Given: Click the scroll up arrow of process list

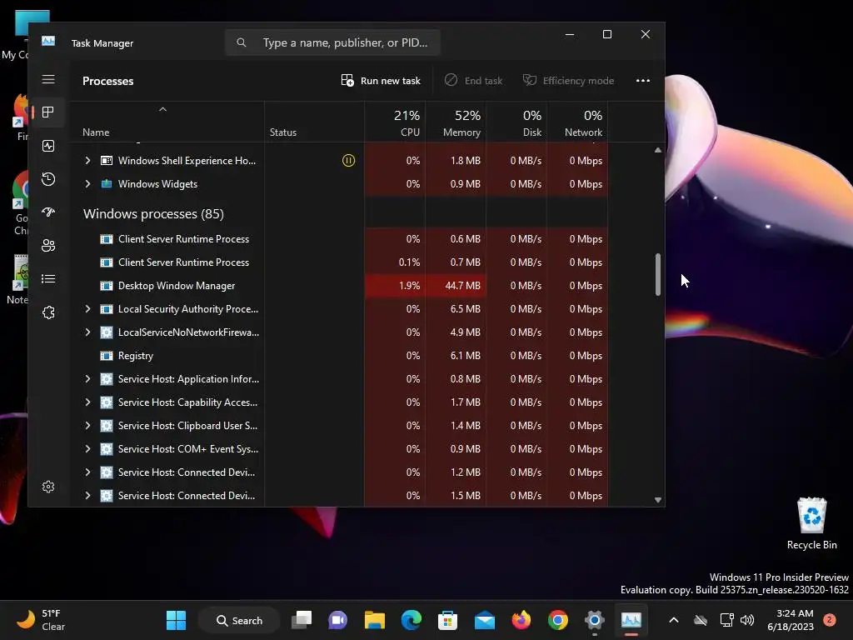Looking at the screenshot, I should [658, 150].
